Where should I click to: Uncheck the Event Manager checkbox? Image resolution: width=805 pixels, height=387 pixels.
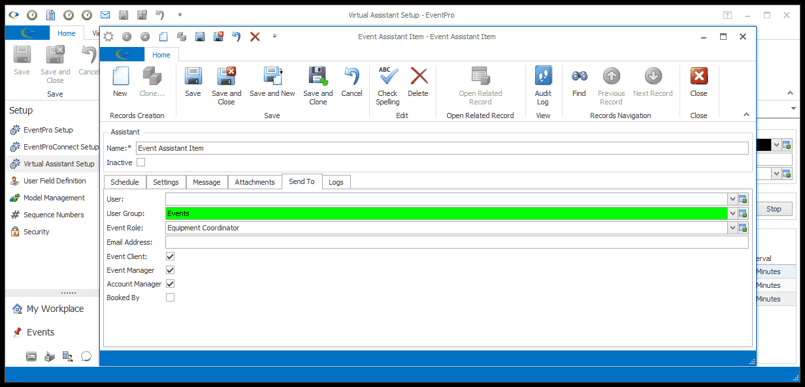pos(171,270)
